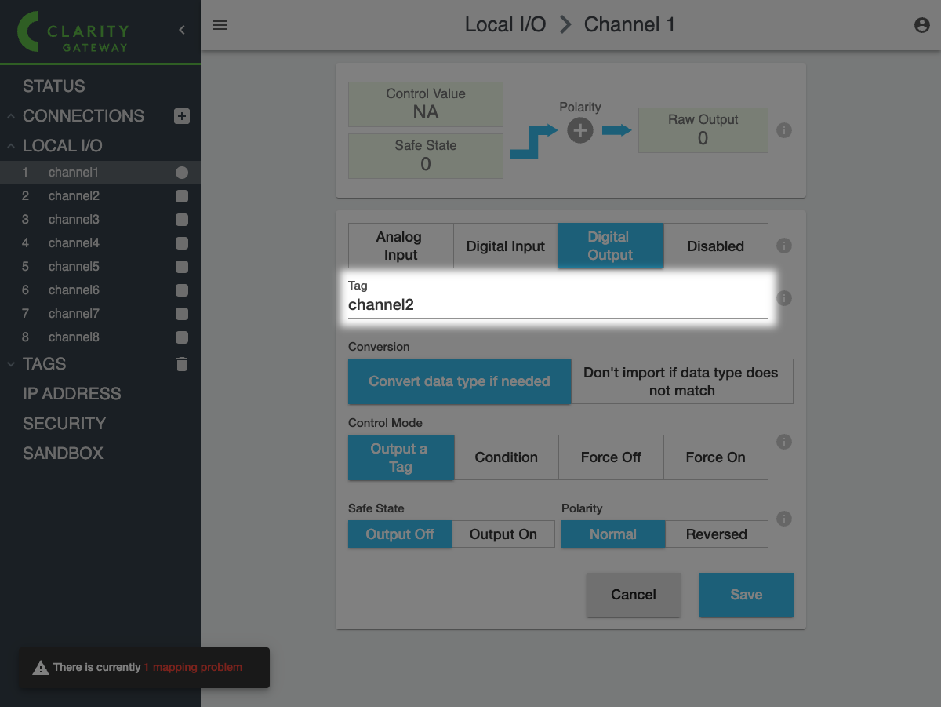Collapse sidebar with the left chevron

coord(182,30)
